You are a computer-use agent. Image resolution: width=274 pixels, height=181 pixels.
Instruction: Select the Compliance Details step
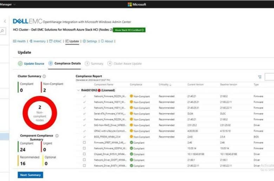(x=65, y=63)
